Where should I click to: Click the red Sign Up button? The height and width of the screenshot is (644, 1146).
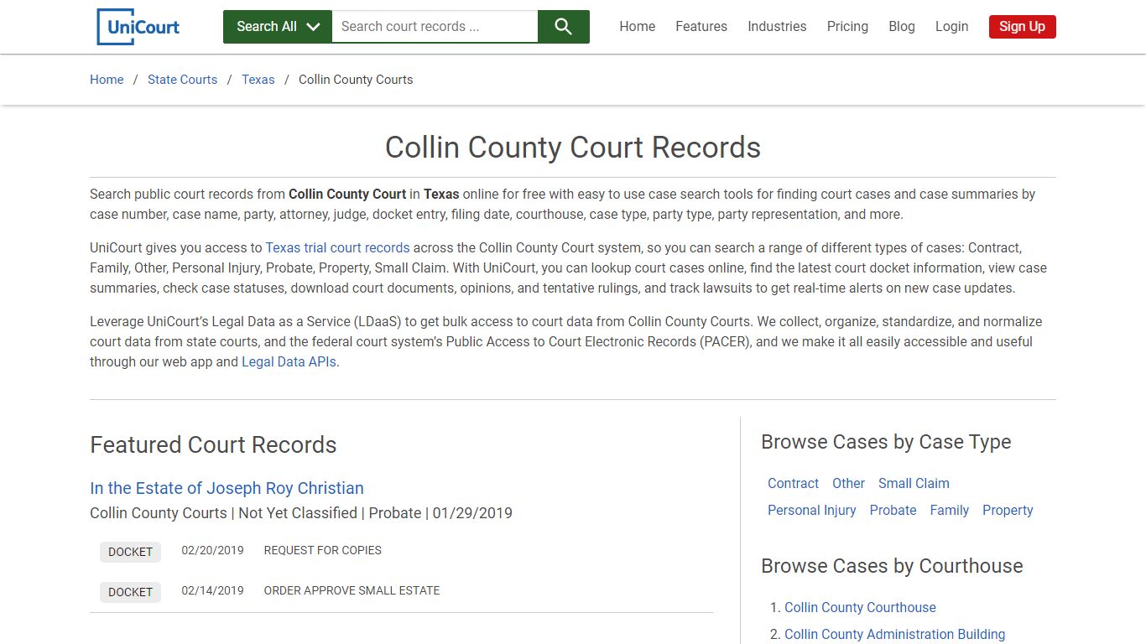click(1022, 27)
